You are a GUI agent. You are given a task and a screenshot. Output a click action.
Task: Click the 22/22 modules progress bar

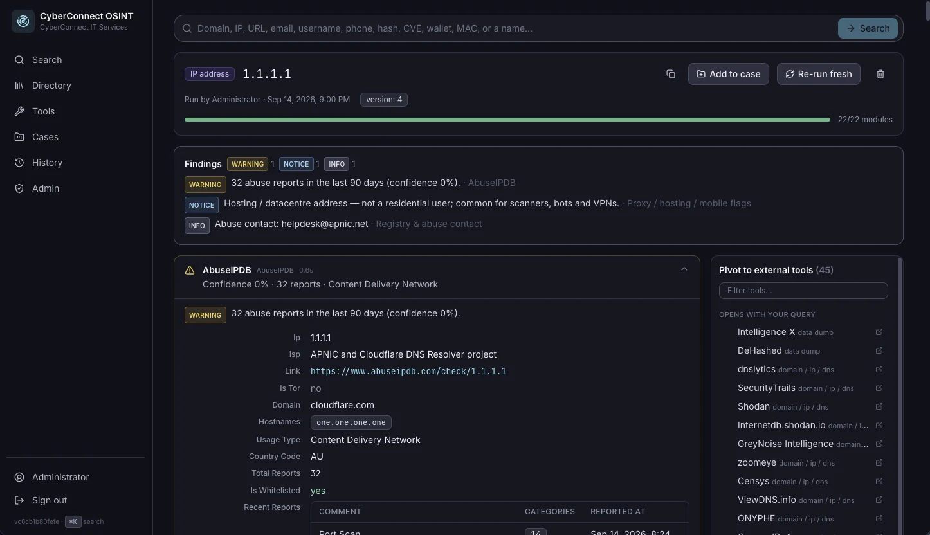pyautogui.click(x=507, y=120)
